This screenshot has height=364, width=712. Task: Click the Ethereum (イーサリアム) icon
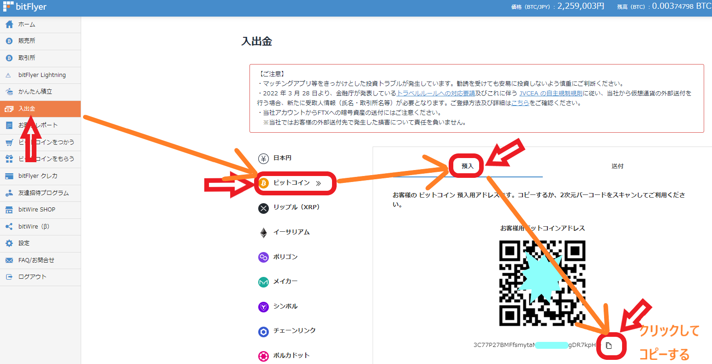263,232
